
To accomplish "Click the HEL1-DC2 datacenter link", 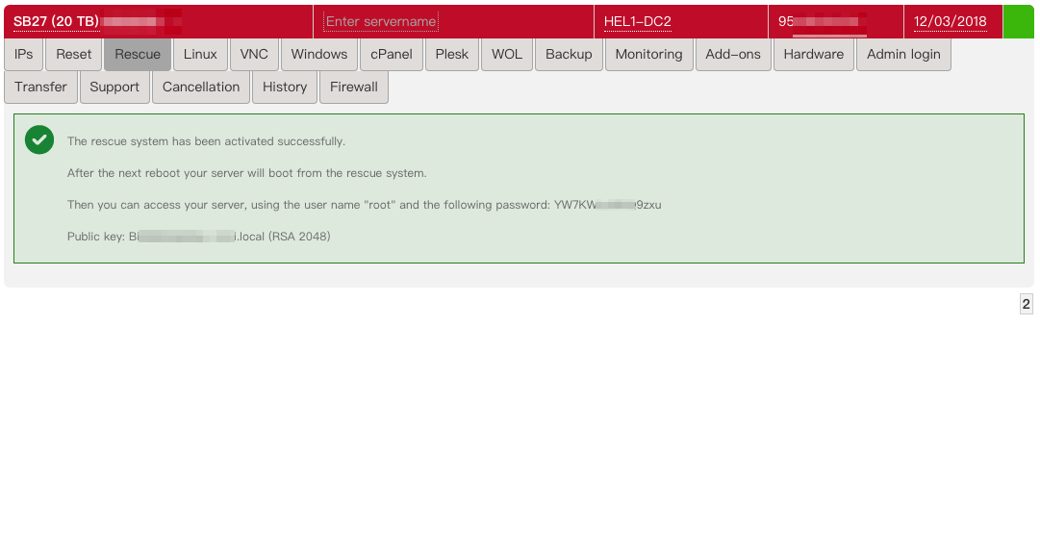I will tap(637, 21).
